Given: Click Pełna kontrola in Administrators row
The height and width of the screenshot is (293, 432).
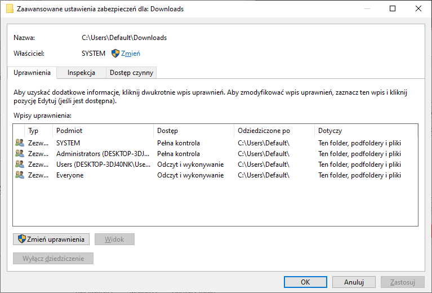Looking at the screenshot, I should (x=179, y=154).
